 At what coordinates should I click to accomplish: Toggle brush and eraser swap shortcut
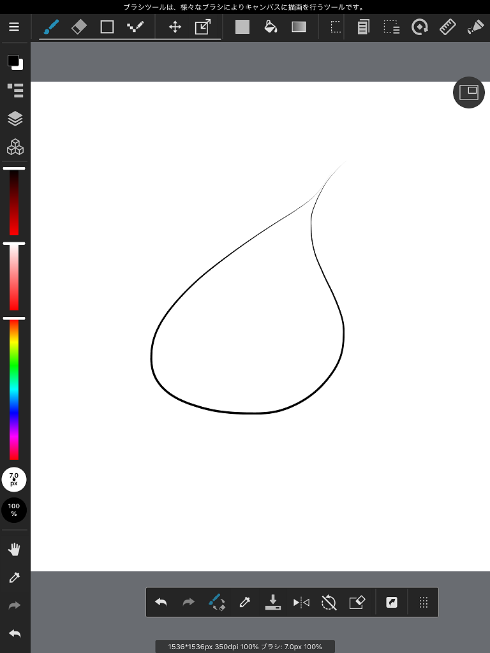pos(217,602)
